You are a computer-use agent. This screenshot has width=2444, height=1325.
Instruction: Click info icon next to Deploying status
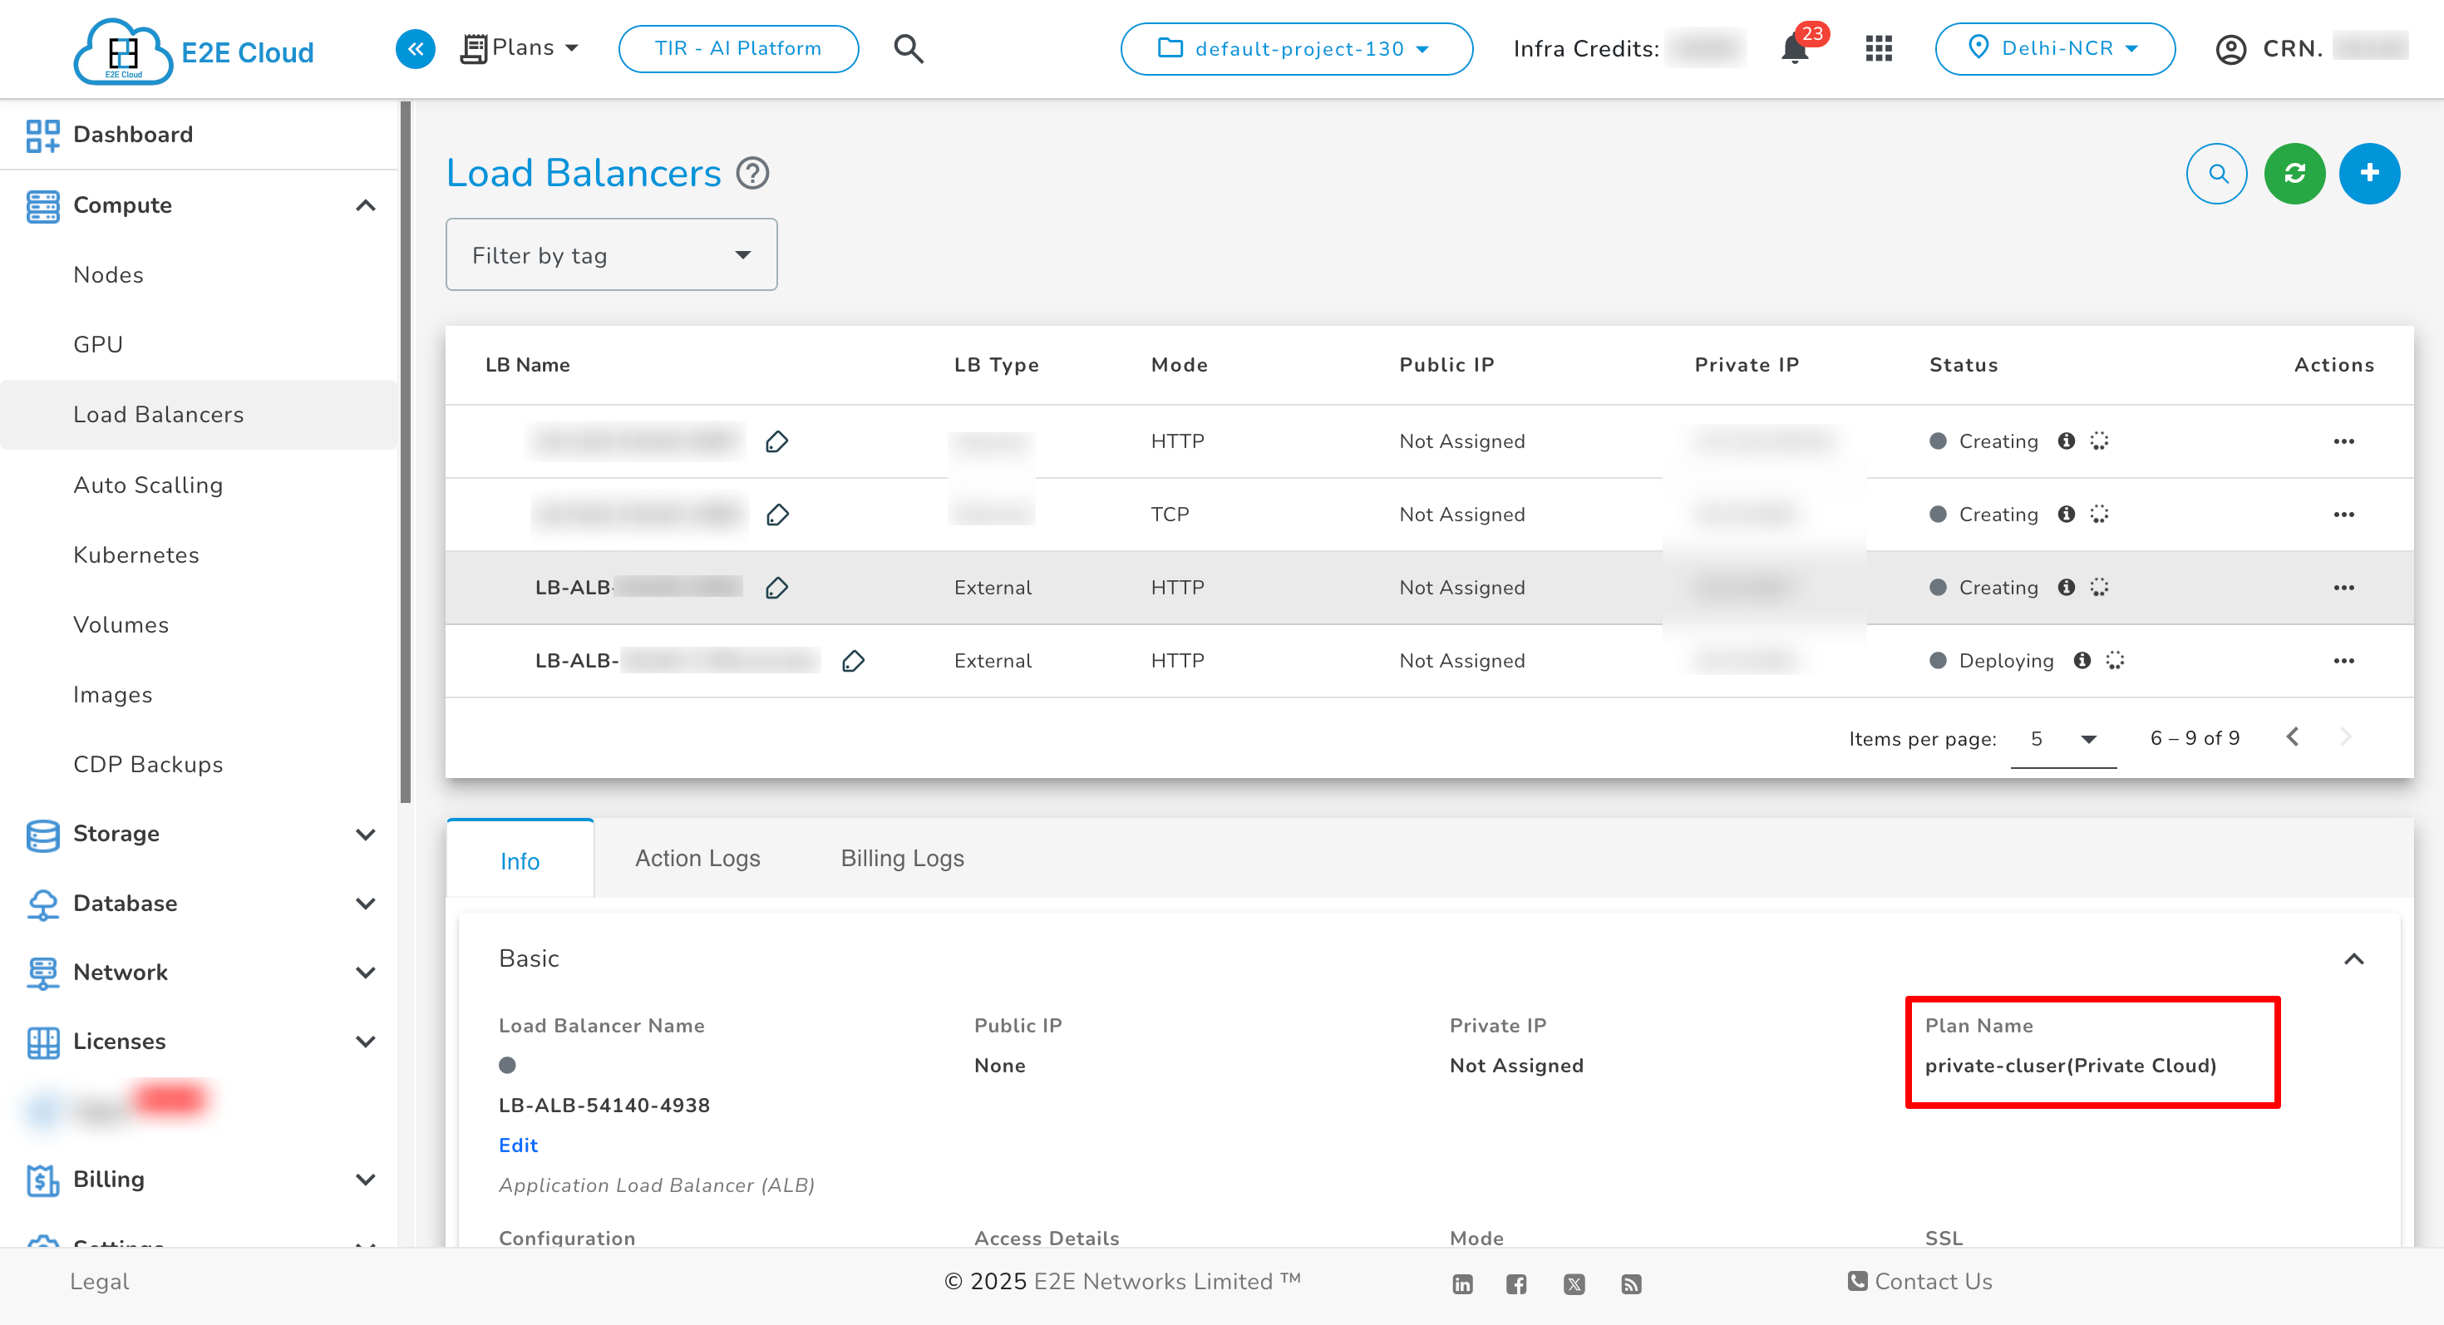[x=2082, y=661]
